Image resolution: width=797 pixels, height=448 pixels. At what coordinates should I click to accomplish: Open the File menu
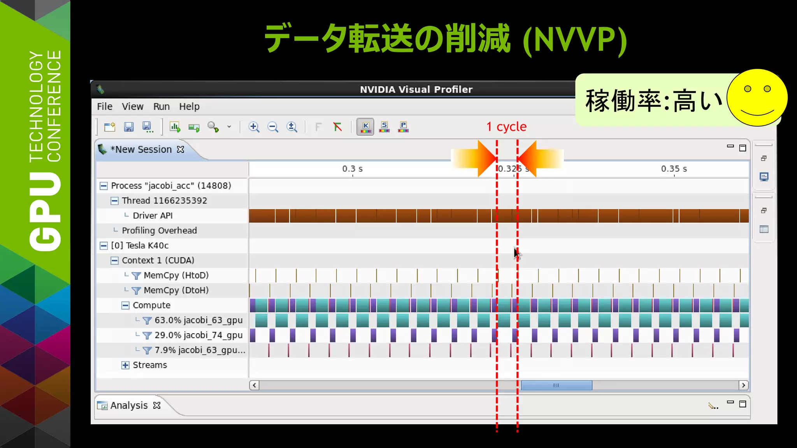[x=105, y=107]
